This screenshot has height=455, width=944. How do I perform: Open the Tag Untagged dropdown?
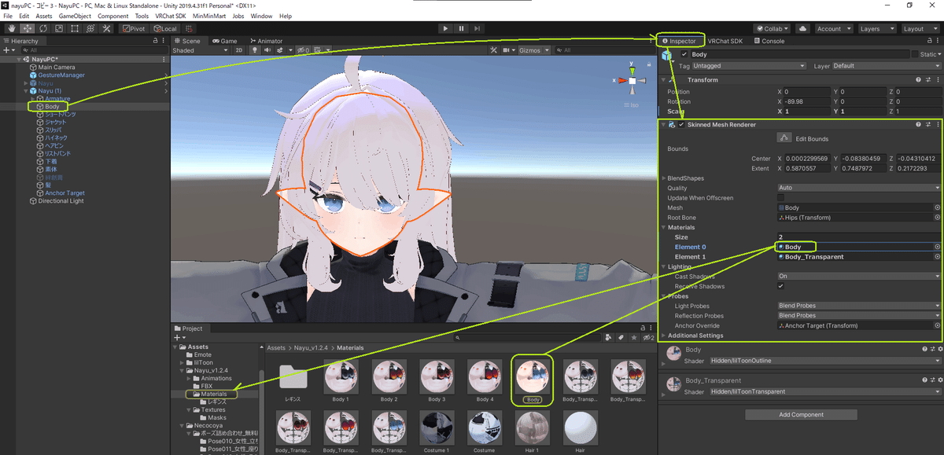coord(749,66)
